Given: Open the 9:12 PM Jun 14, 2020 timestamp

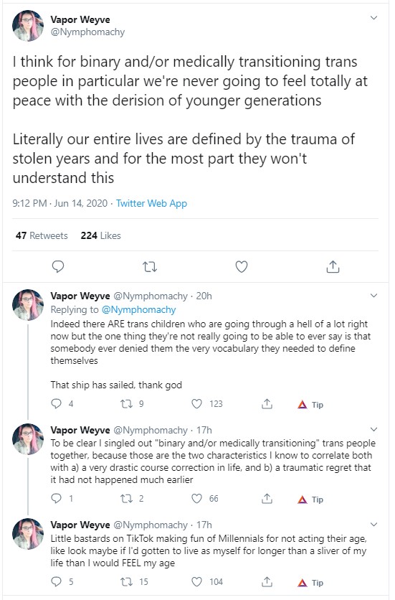Looking at the screenshot, I should coord(60,203).
